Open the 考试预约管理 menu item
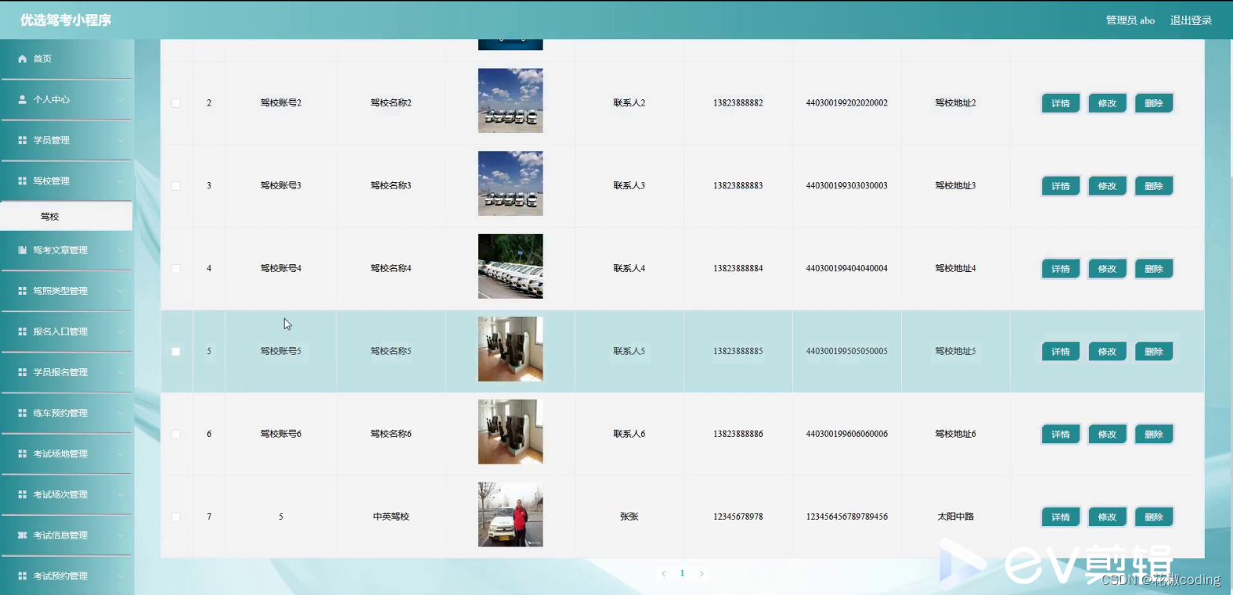 click(x=67, y=575)
